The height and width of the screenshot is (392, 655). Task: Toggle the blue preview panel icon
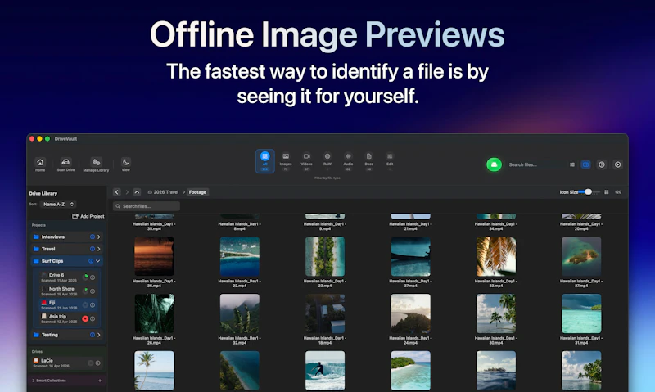[585, 164]
